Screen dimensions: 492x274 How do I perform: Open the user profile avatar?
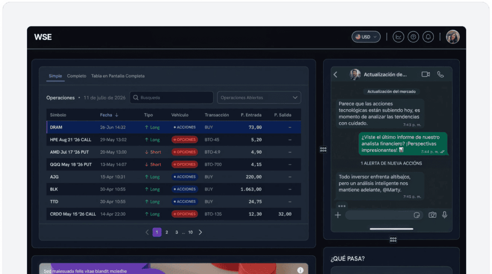click(x=453, y=37)
